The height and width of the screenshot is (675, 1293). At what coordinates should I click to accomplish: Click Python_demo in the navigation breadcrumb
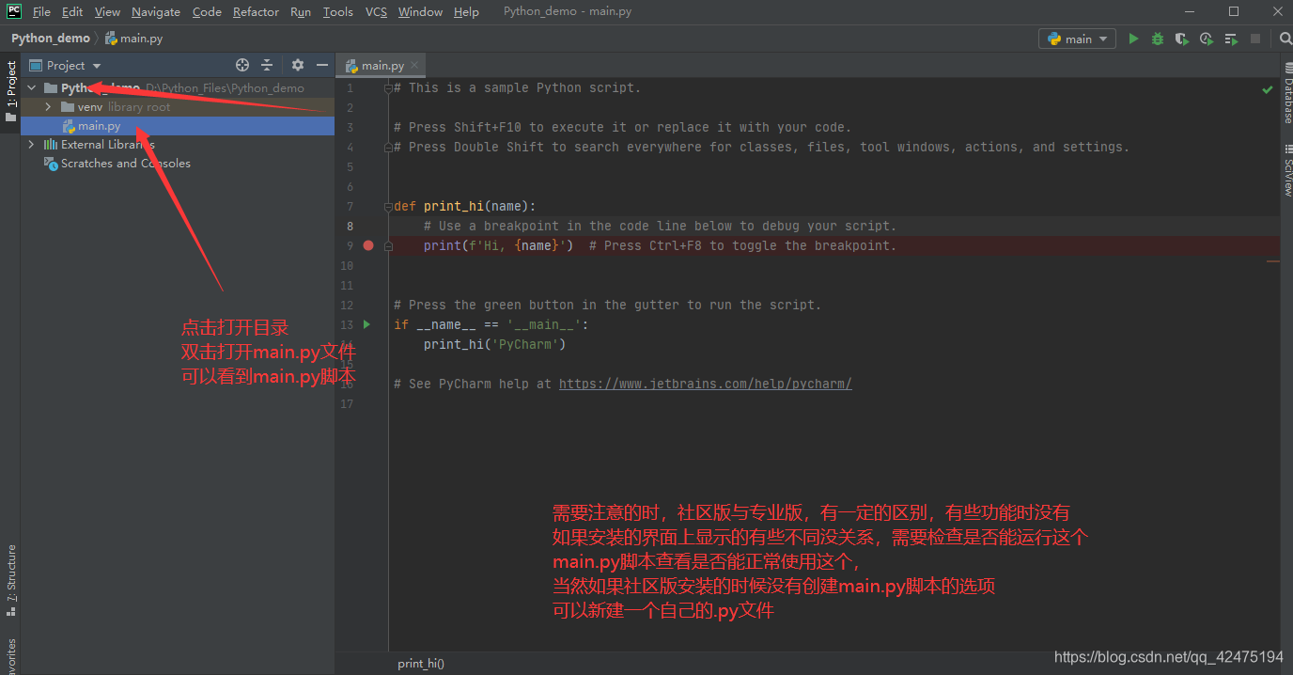click(51, 39)
